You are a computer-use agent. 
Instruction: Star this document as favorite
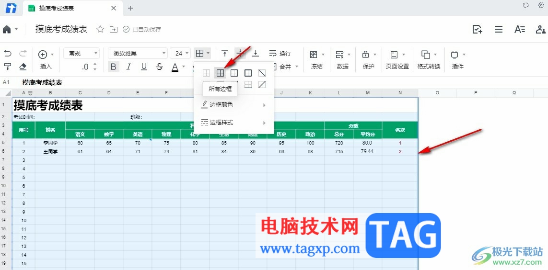pos(100,29)
